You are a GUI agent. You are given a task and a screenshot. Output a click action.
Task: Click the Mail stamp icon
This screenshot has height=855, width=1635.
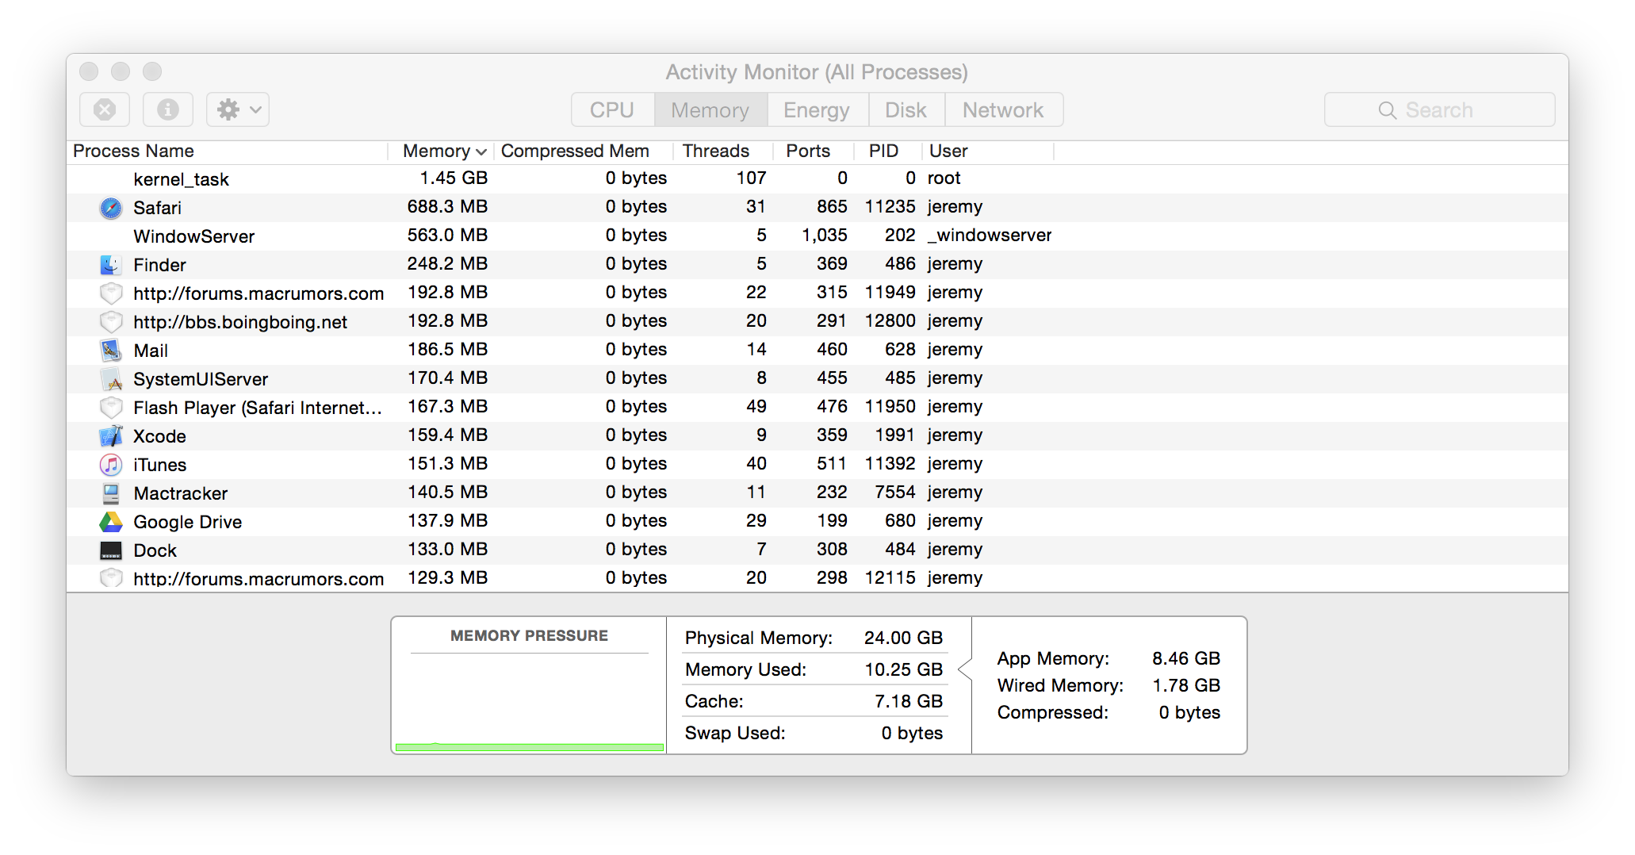click(111, 351)
